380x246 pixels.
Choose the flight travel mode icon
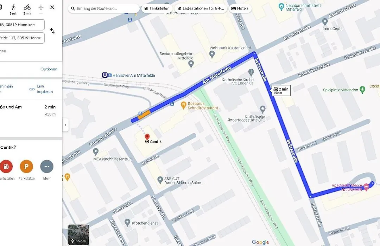[41, 7]
